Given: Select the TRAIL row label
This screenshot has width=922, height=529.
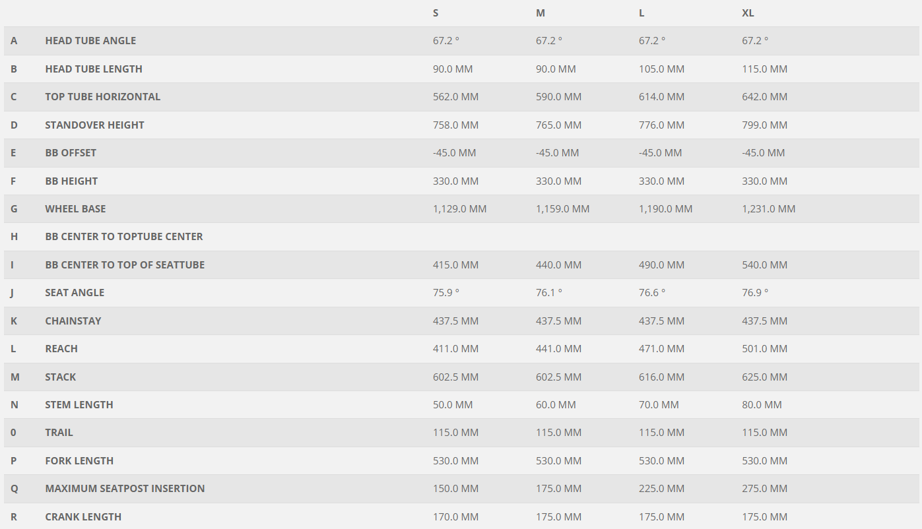Looking at the screenshot, I should click(x=59, y=433).
